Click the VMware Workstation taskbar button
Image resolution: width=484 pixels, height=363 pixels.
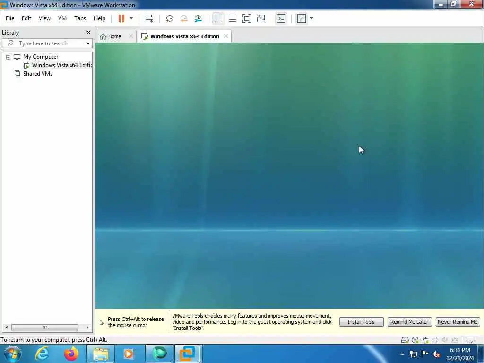click(188, 354)
